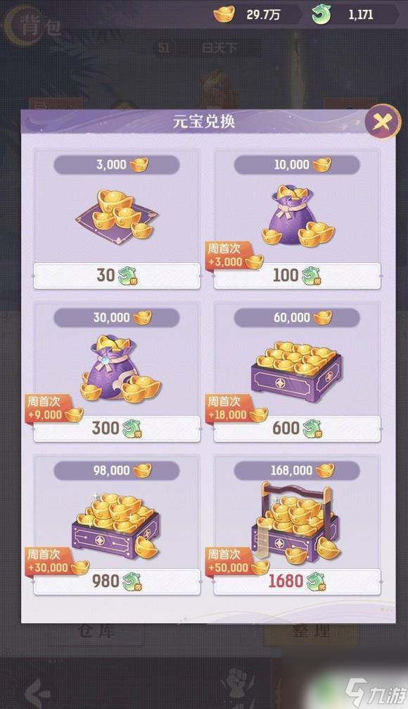Viewport: 408px width, 709px height.
Task: Tap the 98,000 gold chest image
Action: [115, 524]
